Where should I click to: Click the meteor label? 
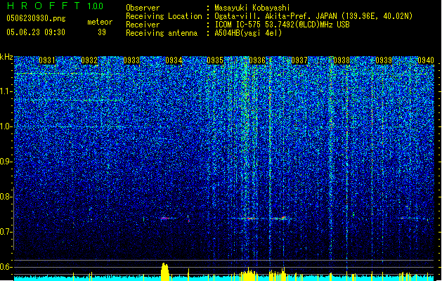100,22
